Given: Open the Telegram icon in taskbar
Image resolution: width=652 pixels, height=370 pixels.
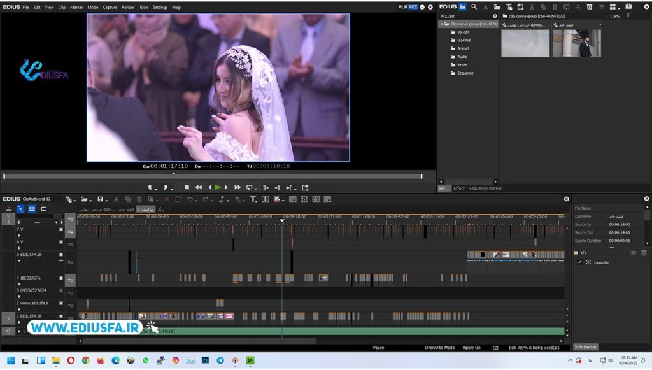Looking at the screenshot, I should point(220,360).
